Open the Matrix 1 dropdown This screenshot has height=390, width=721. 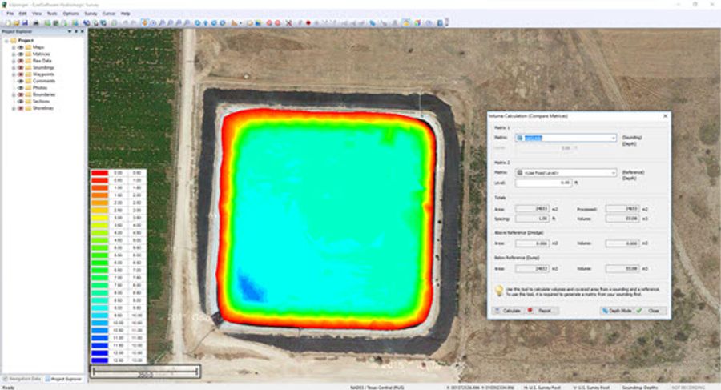pyautogui.click(x=613, y=138)
